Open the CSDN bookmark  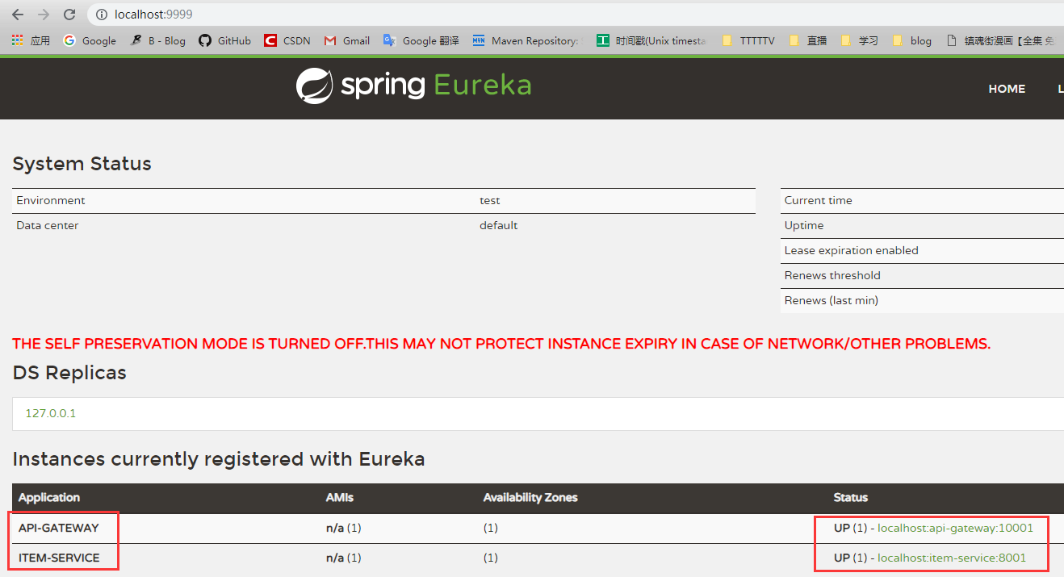click(x=287, y=40)
